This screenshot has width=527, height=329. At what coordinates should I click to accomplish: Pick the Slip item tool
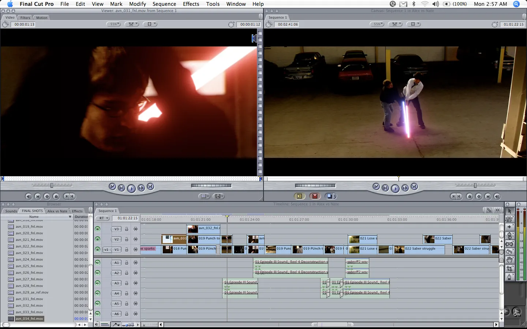[x=509, y=244]
